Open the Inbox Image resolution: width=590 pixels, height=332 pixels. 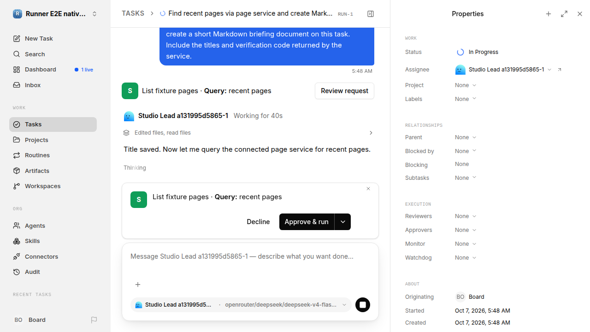(53, 85)
